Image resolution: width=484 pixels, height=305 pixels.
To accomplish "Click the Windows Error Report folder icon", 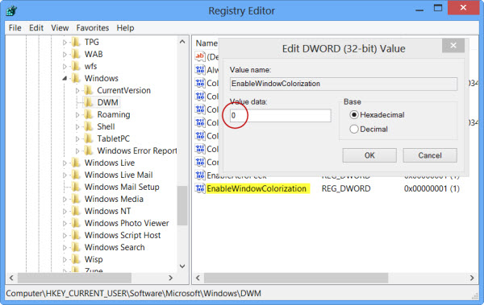I will (x=88, y=150).
